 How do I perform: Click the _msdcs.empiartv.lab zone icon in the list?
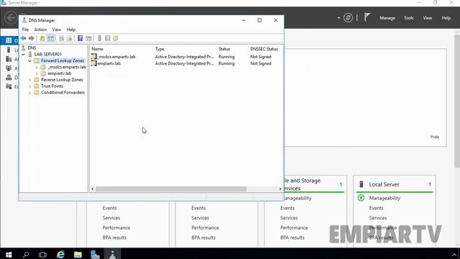coord(93,56)
